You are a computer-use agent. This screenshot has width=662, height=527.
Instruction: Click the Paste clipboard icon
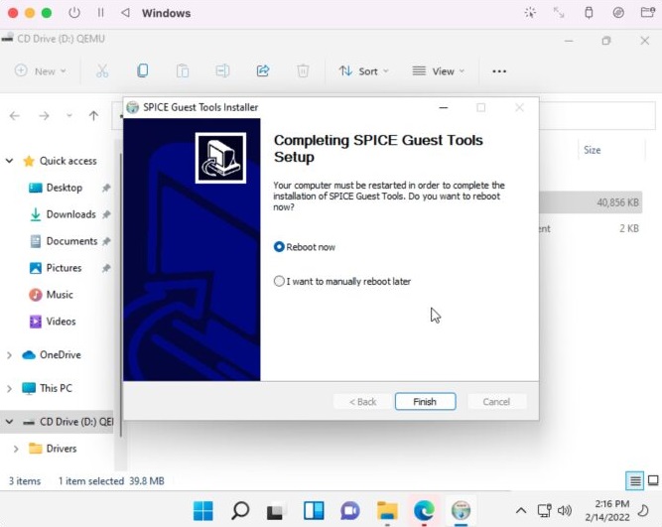point(183,70)
